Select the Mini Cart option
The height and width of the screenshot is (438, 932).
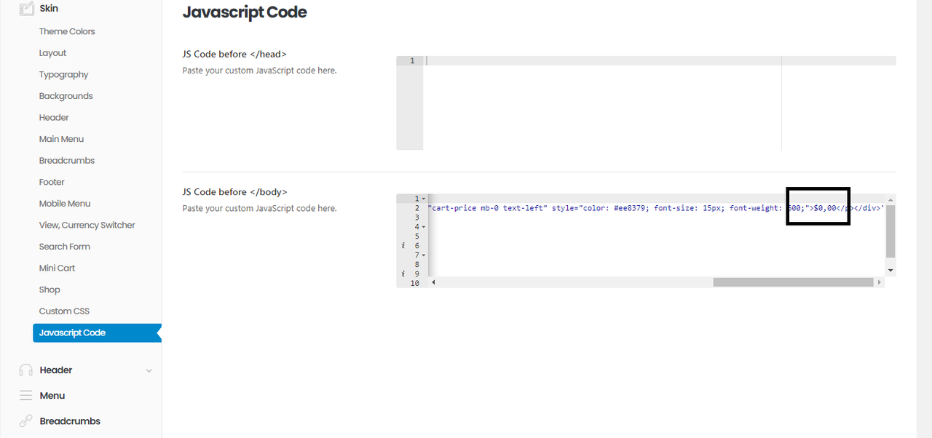(57, 268)
